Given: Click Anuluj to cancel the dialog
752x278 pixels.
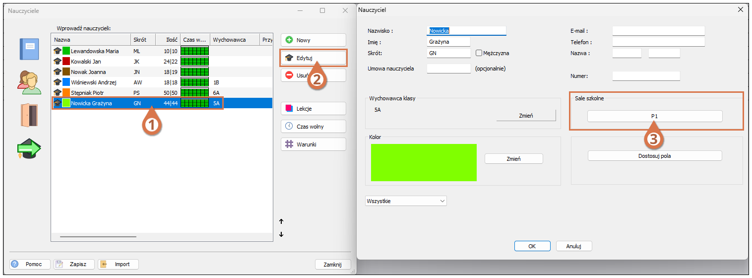Looking at the screenshot, I should tap(574, 246).
